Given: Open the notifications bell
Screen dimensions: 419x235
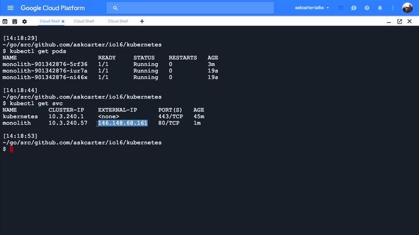Looking at the screenshot, I should (x=380, y=8).
